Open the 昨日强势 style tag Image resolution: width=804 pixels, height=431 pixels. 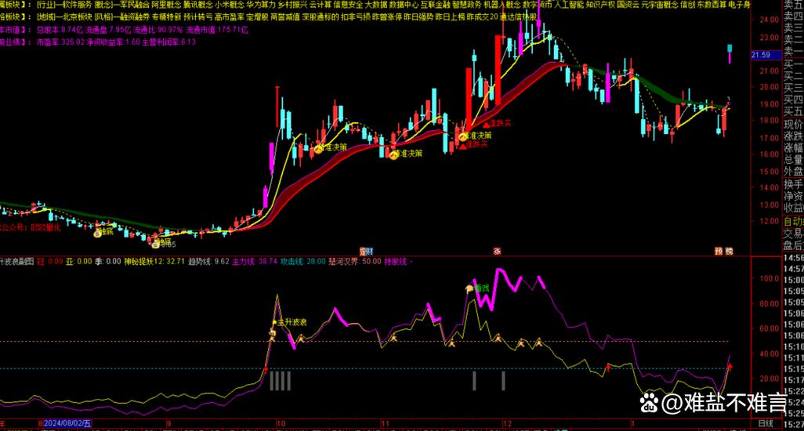[419, 17]
